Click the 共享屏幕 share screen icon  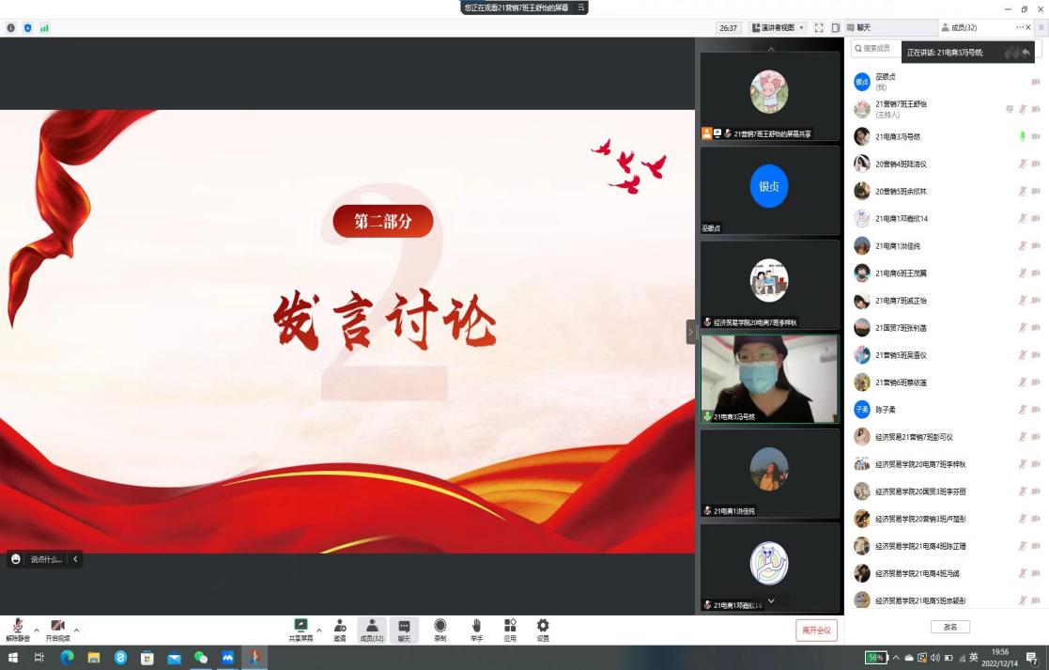click(x=301, y=626)
